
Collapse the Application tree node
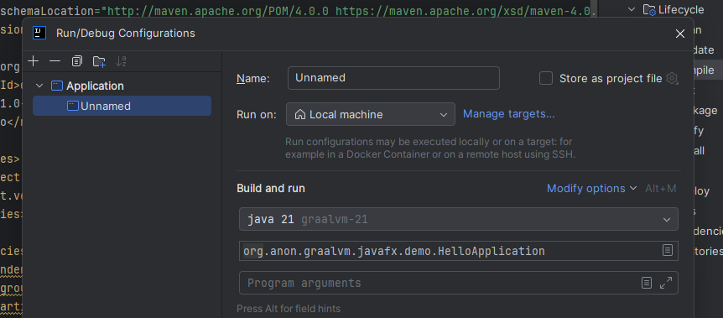[39, 86]
